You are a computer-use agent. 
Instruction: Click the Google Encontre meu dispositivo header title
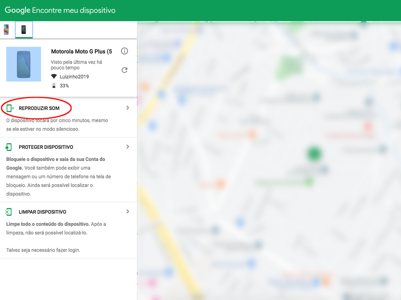60,10
